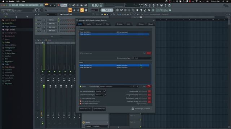Click the tempo display field
Viewport: 231px width, 129px height.
(x=64, y=5)
